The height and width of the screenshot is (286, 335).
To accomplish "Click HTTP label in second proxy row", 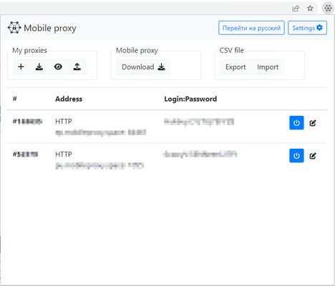I will [64, 154].
